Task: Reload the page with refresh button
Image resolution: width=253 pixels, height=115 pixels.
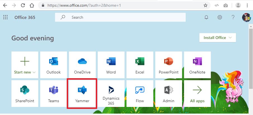Action: [23, 5]
